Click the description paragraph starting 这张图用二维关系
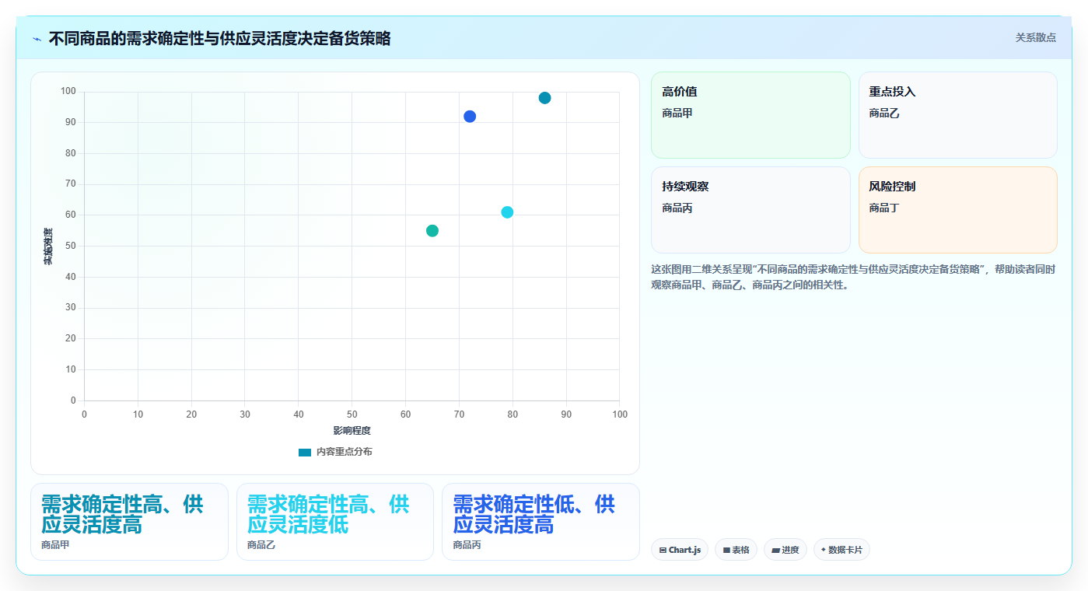This screenshot has width=1088, height=591. point(853,277)
